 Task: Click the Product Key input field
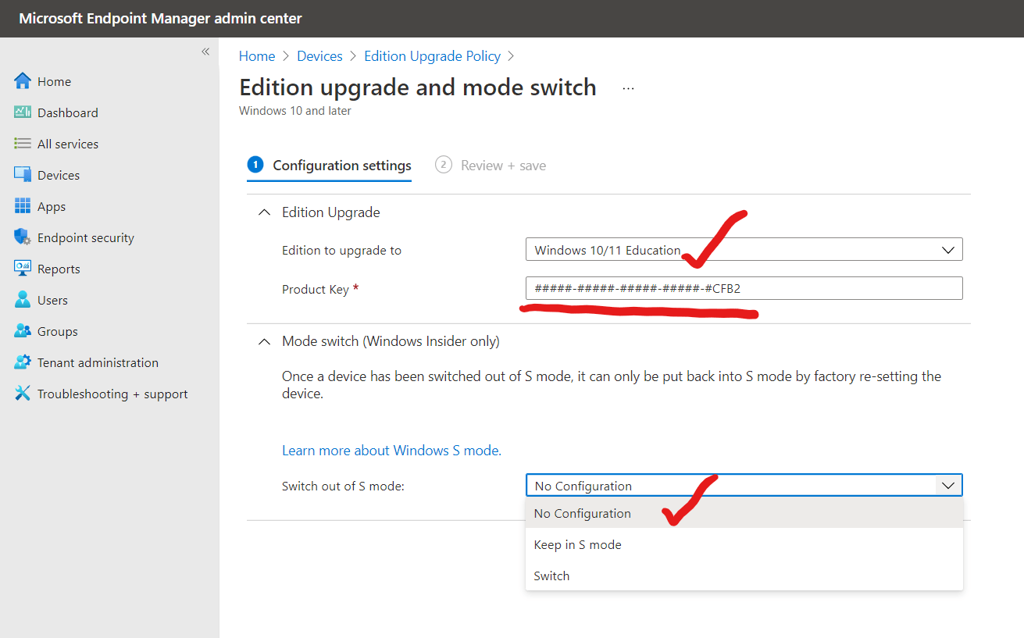744,288
